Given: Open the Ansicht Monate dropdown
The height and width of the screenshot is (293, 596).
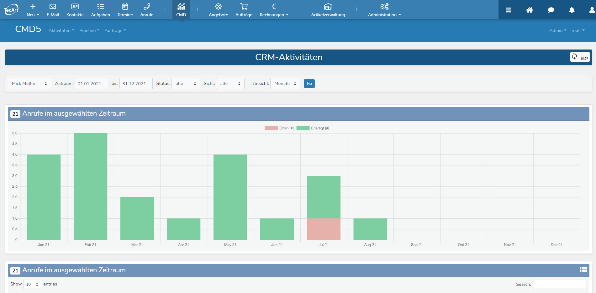Looking at the screenshot, I should pos(285,84).
